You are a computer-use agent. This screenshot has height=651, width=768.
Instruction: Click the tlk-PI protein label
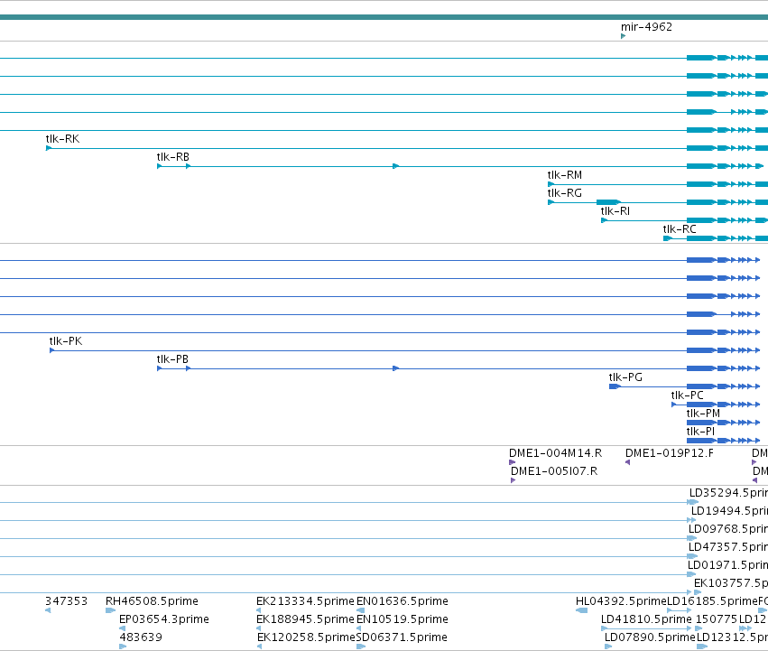700,432
